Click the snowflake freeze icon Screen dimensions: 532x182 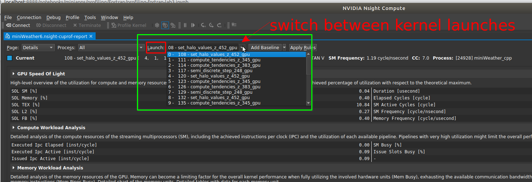click(x=157, y=25)
